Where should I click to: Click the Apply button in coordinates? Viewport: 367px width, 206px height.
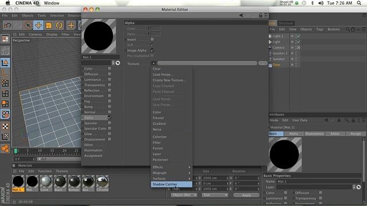247,195
